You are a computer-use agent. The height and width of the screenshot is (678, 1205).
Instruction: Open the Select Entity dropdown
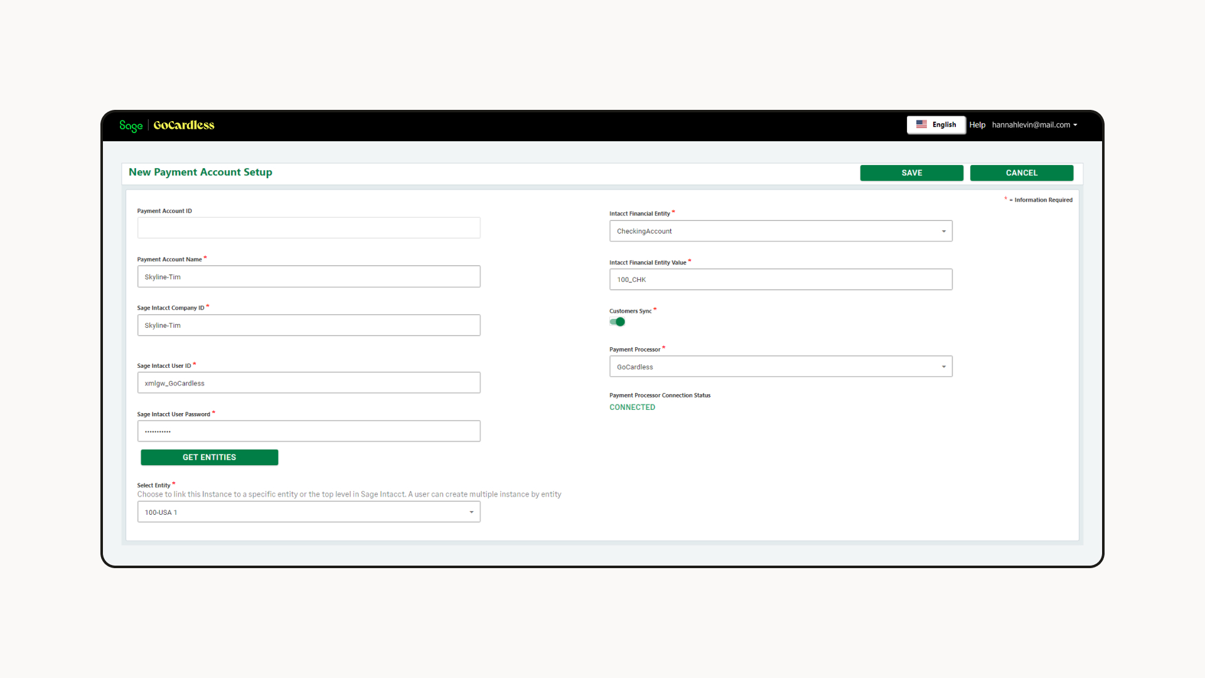point(308,512)
